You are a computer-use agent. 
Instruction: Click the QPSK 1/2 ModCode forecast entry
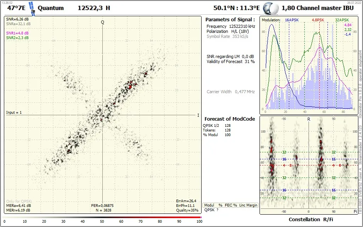click(x=211, y=125)
